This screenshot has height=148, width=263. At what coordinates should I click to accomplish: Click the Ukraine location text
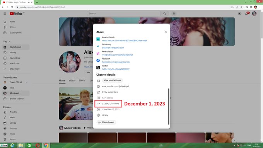105,115
